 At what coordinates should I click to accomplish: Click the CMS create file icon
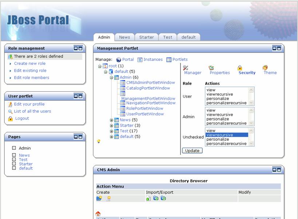(108, 199)
